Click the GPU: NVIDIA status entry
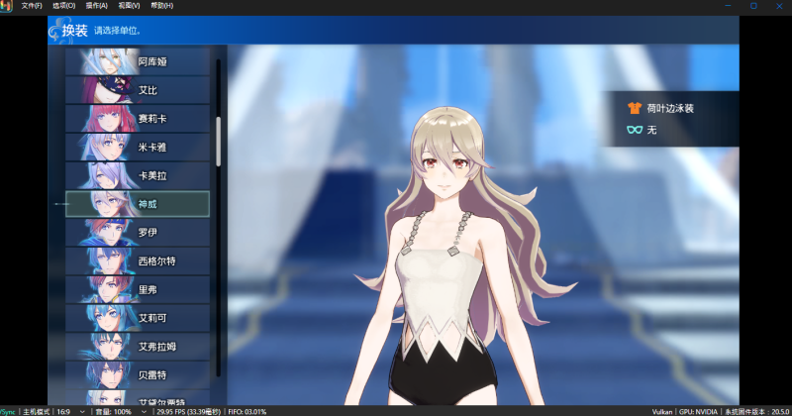This screenshot has width=792, height=416. coord(698,412)
